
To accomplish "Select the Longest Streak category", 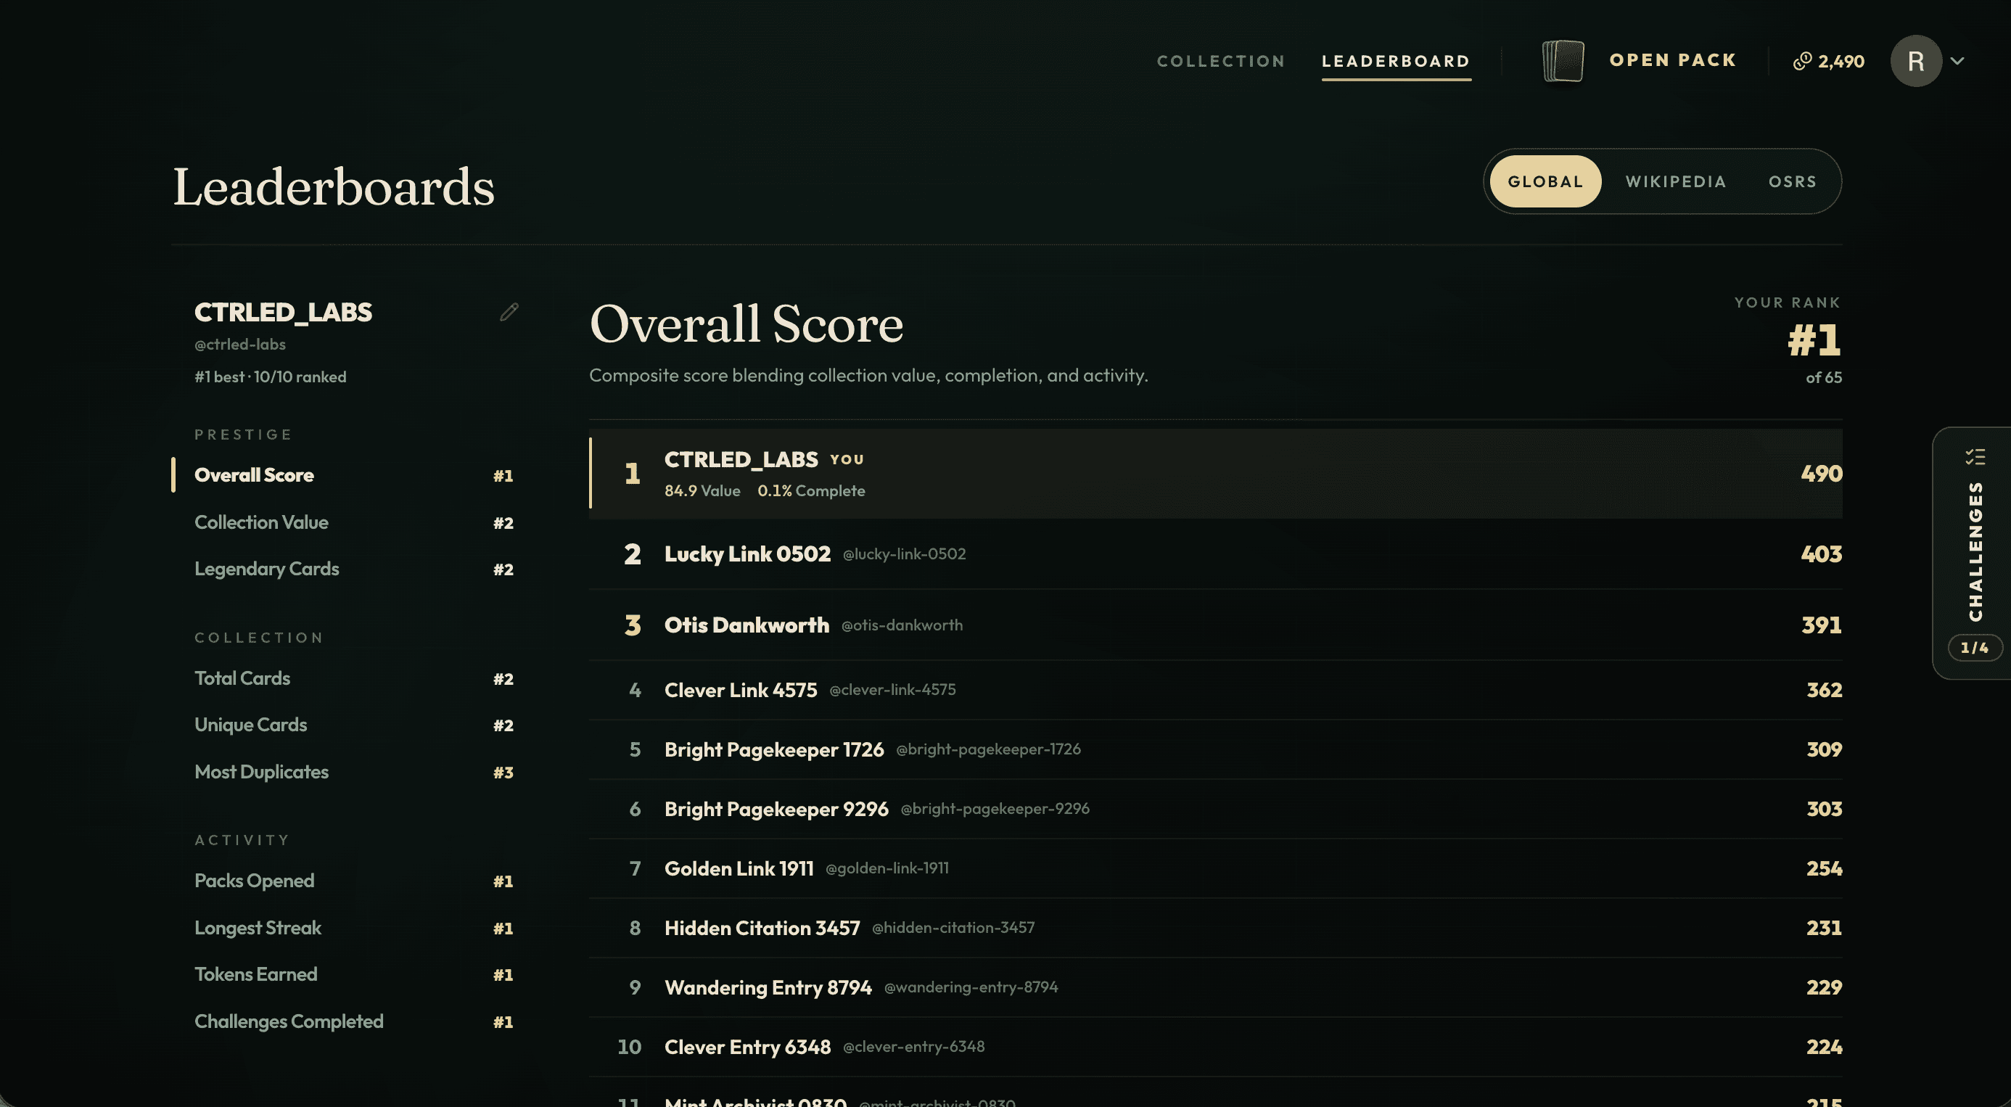I will (353, 929).
